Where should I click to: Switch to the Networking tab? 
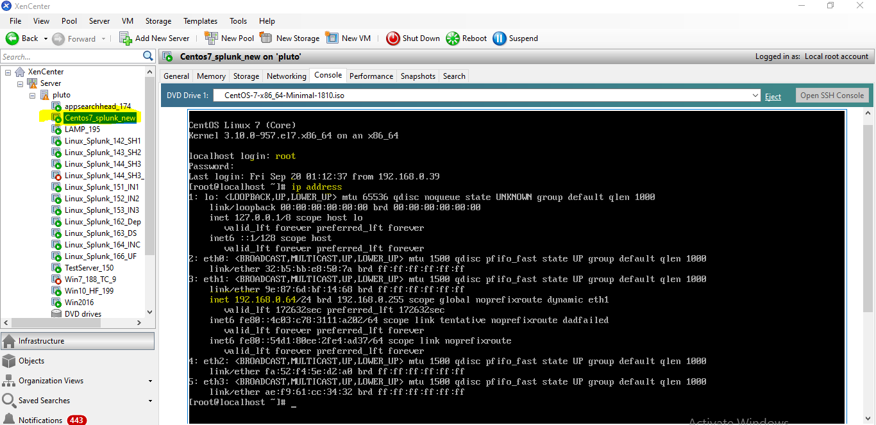point(286,76)
